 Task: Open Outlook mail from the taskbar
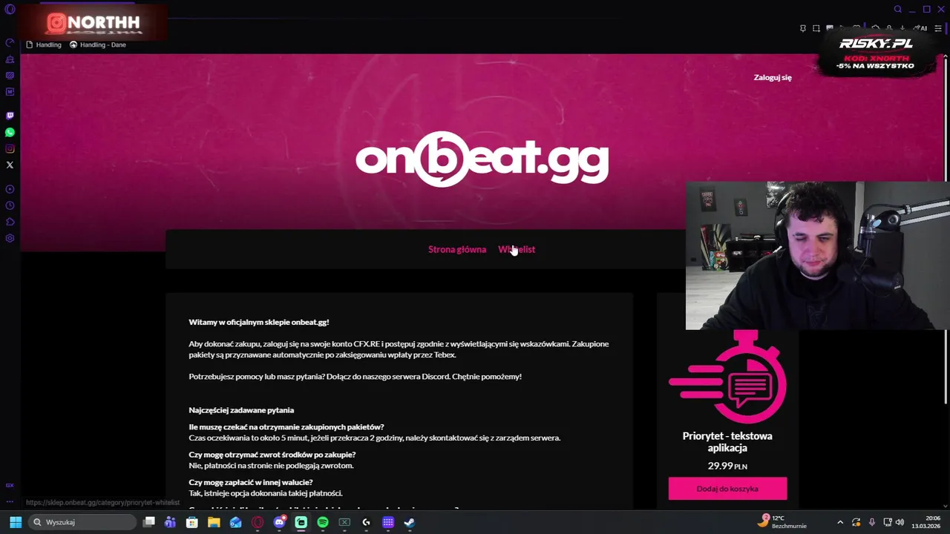[x=235, y=522]
